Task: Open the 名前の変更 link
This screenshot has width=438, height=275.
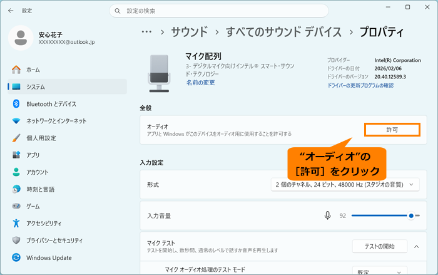Action: 201,83
